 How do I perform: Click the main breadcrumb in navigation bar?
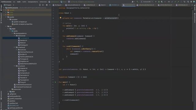coord(19,2)
